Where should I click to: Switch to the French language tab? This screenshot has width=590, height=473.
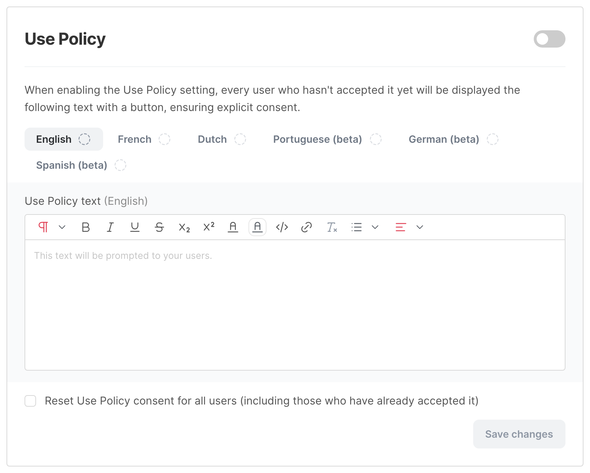(144, 139)
